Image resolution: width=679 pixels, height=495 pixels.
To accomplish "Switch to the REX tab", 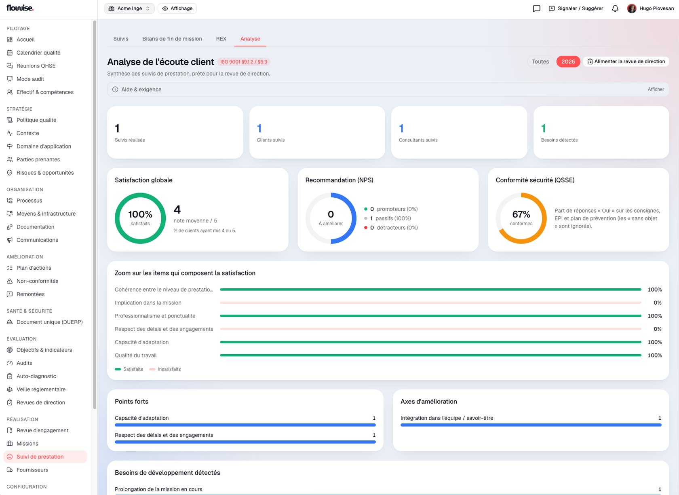I will point(221,39).
